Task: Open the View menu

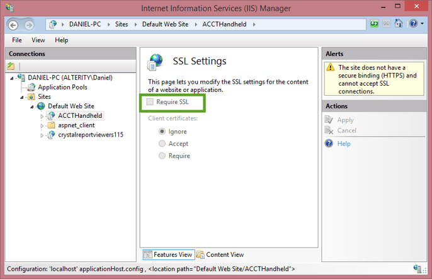Action: [x=38, y=40]
